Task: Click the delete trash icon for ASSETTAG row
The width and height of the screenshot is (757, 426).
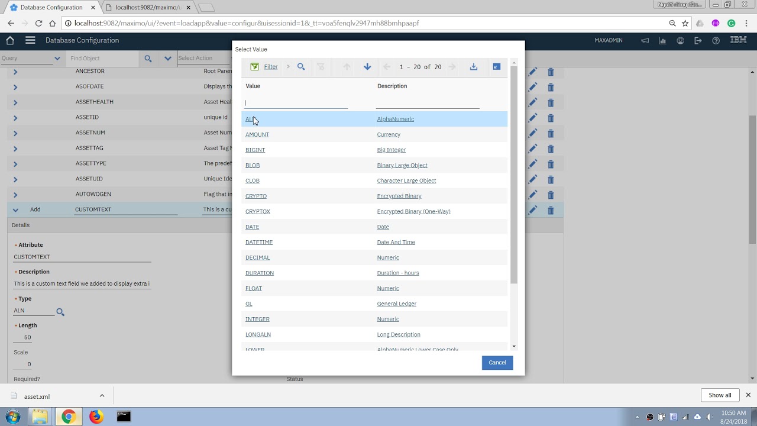Action: tap(551, 149)
